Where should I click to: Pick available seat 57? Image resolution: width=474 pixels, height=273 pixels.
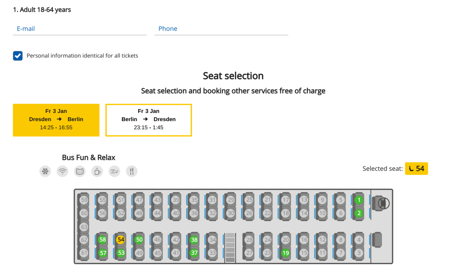pyautogui.click(x=103, y=253)
